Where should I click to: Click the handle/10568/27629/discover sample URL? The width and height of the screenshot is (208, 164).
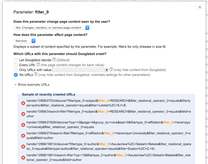[x=108, y=125]
